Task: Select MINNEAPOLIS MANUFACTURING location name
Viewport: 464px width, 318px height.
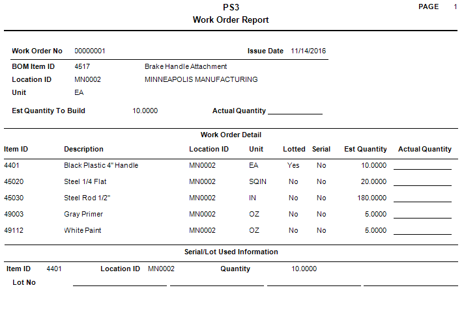Action: click(x=201, y=79)
